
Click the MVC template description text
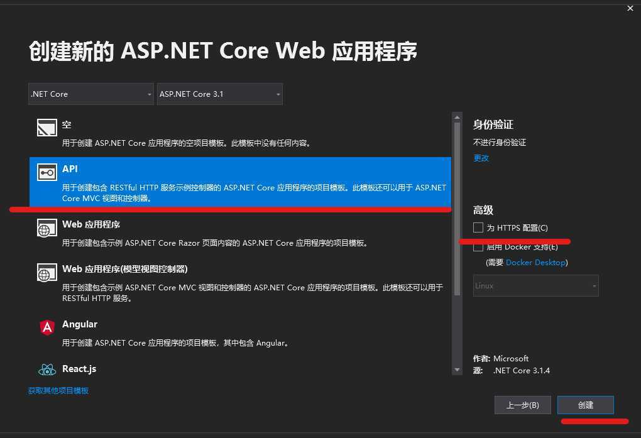pyautogui.click(x=253, y=293)
